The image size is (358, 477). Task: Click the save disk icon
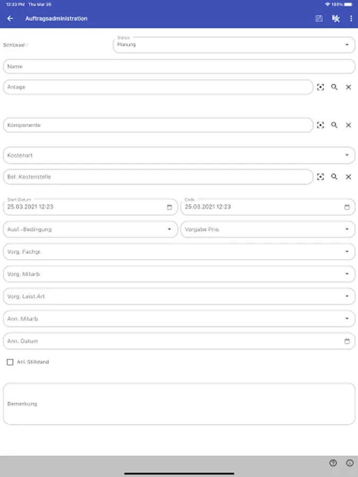point(319,19)
